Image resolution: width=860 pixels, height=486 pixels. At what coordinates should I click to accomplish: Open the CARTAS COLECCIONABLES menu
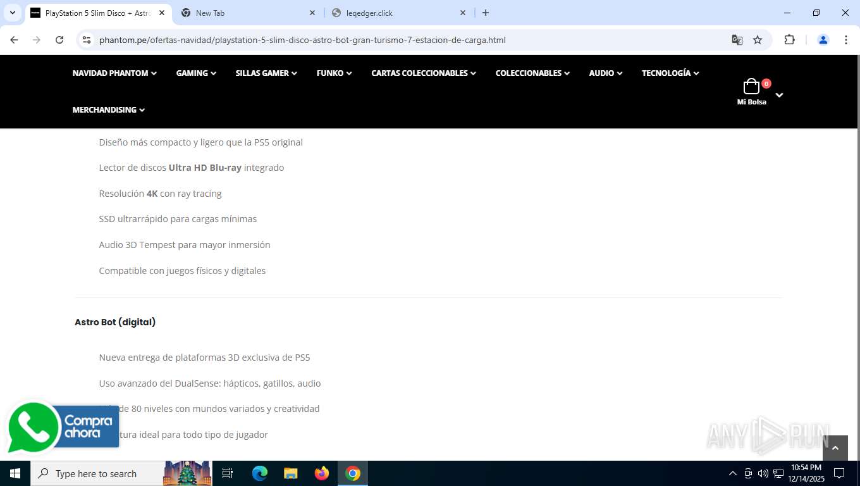click(424, 73)
